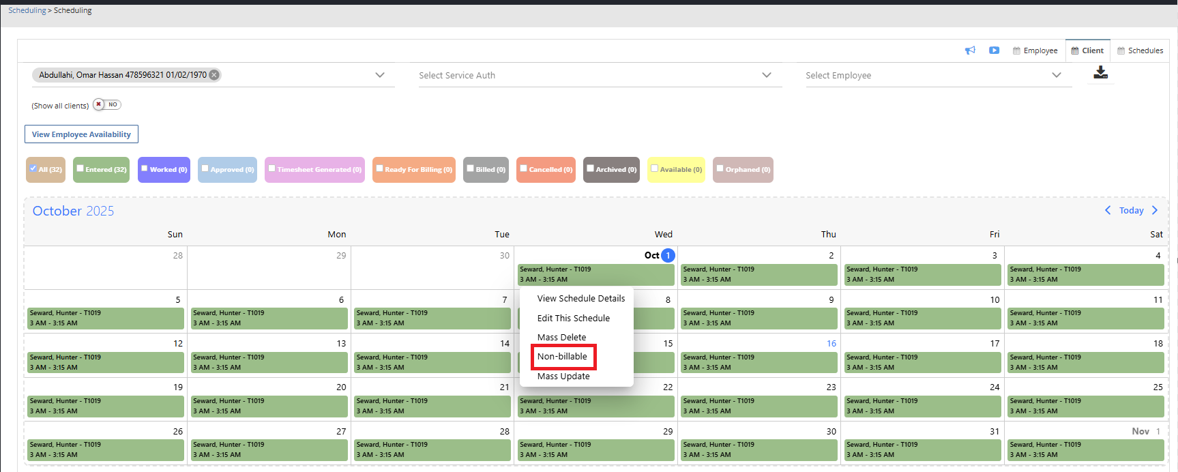
Task: Expand the client selection dropdown arrow
Action: coord(380,75)
